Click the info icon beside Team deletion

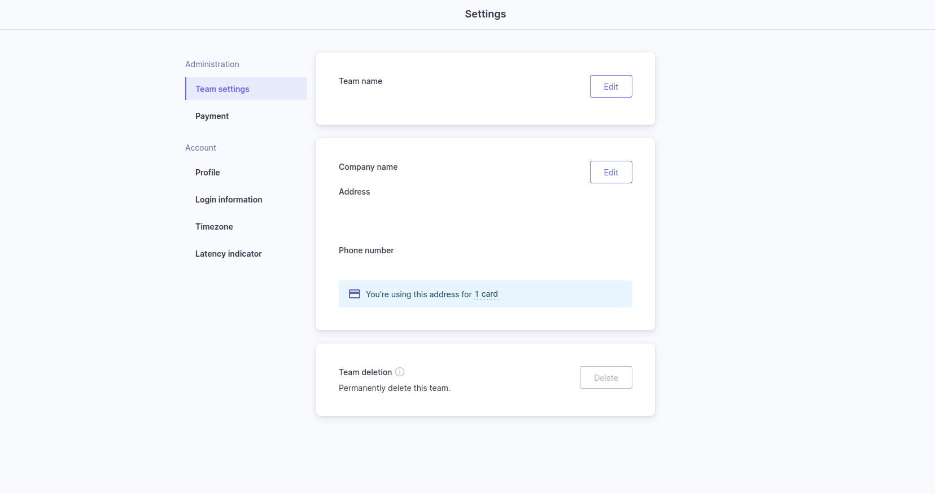coord(400,372)
